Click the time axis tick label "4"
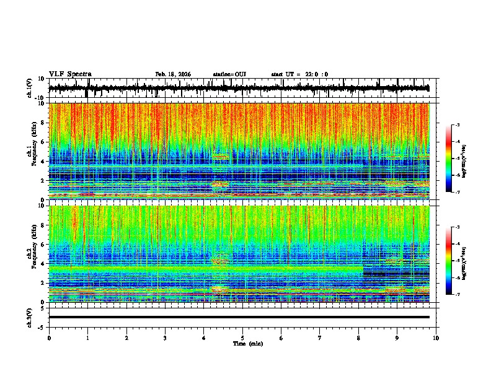 coord(204,338)
